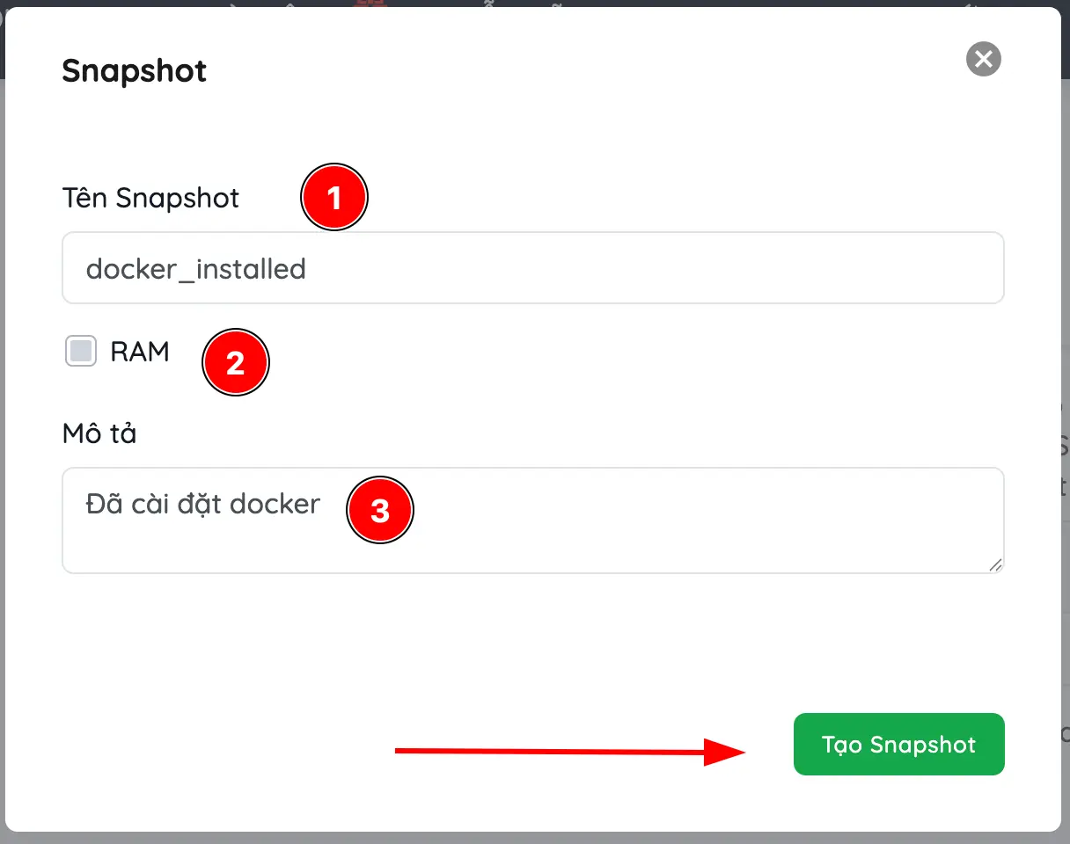Click the resize grip of Mô tả textarea
This screenshot has width=1070, height=844.
click(x=995, y=564)
